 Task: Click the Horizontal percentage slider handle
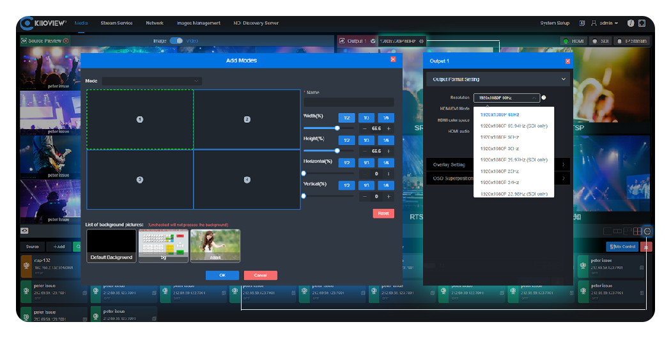(x=304, y=174)
